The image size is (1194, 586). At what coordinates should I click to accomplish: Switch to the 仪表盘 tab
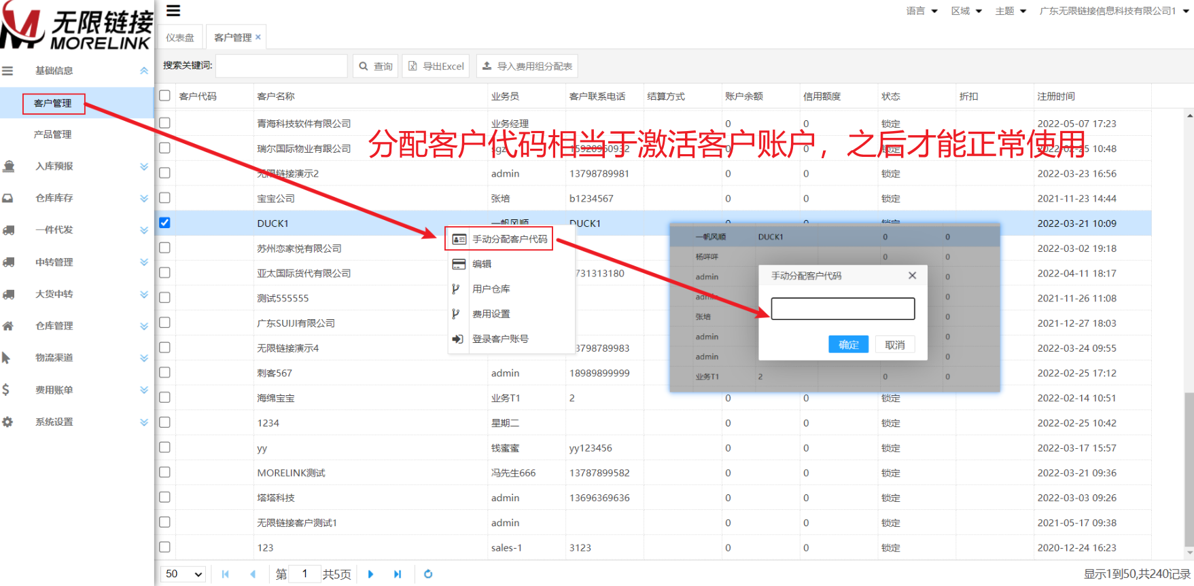pos(180,37)
